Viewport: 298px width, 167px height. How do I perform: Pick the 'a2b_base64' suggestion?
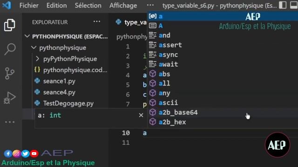[223, 112]
